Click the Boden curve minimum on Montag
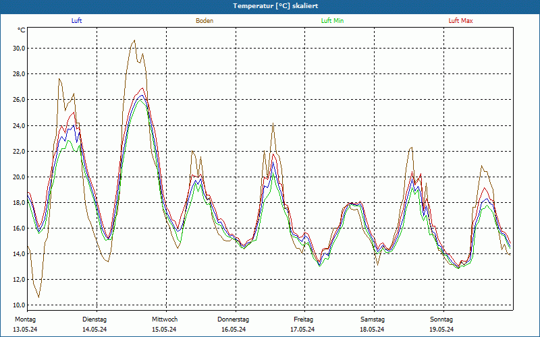The height and width of the screenshot is (337, 540). 38,297
